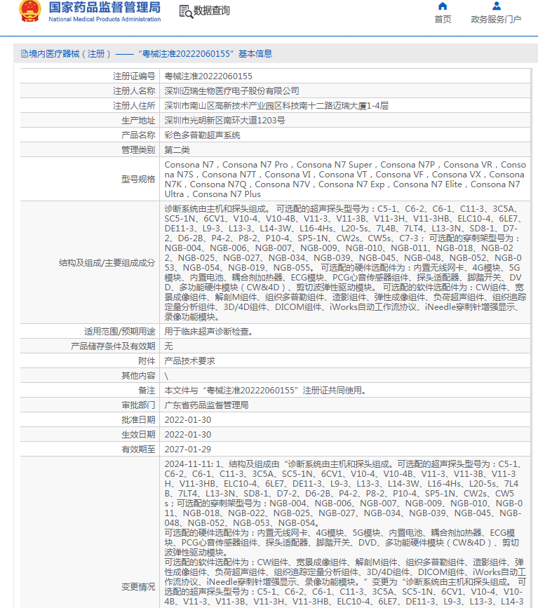
Task: Click the 批准日期 label
Action: click(138, 420)
